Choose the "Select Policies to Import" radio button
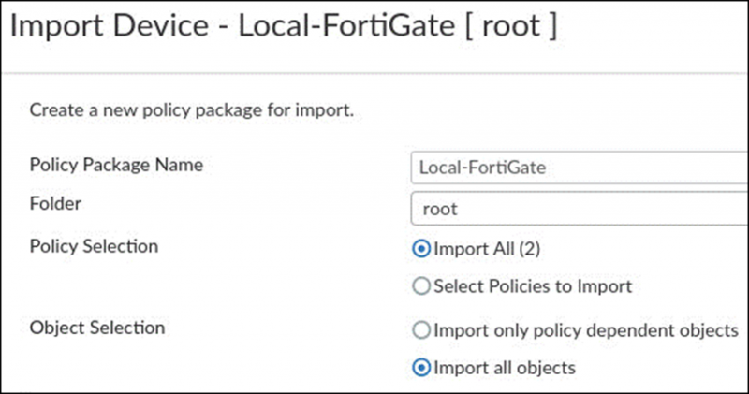749x394 pixels. (x=421, y=286)
